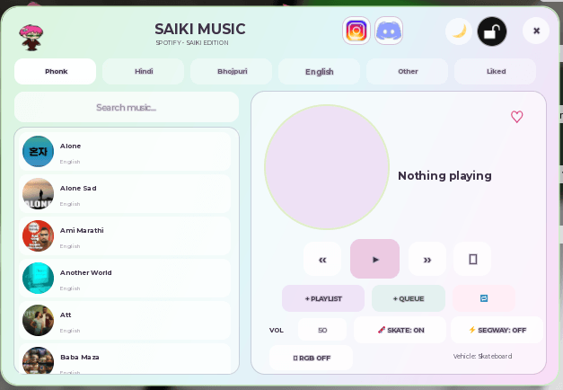
Task: Select the Baba Maza cover thumbnail
Action: [38, 360]
